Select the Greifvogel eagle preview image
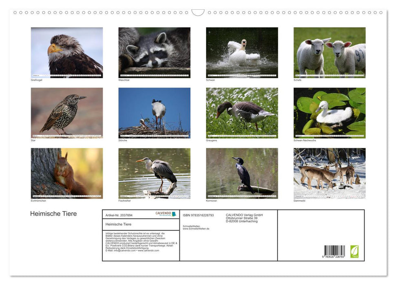Image resolution: width=396 pixels, height=285 pixels. point(66,51)
